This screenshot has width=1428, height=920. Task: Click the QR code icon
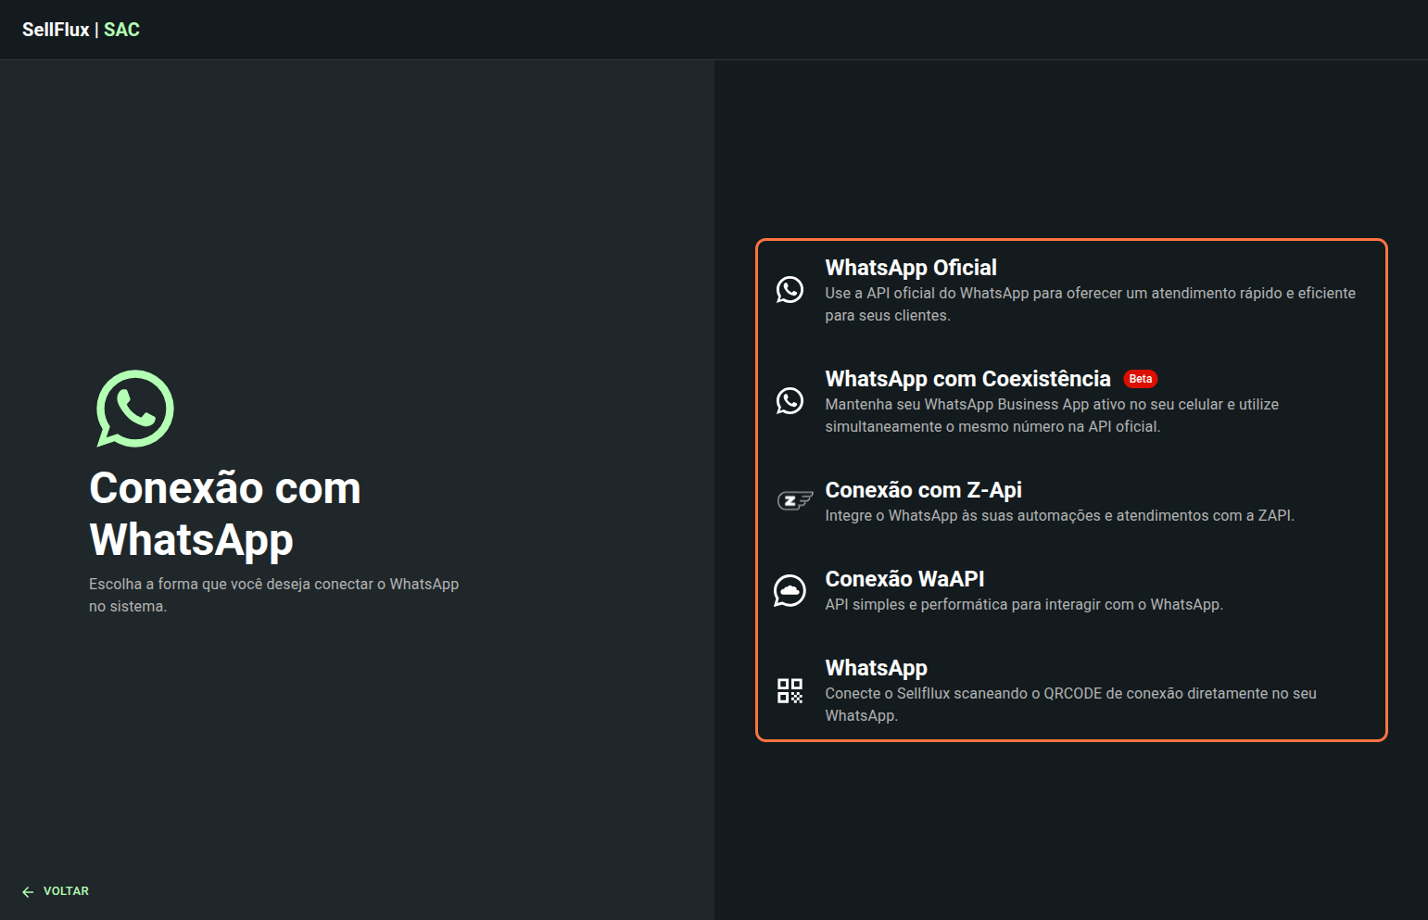(x=790, y=690)
